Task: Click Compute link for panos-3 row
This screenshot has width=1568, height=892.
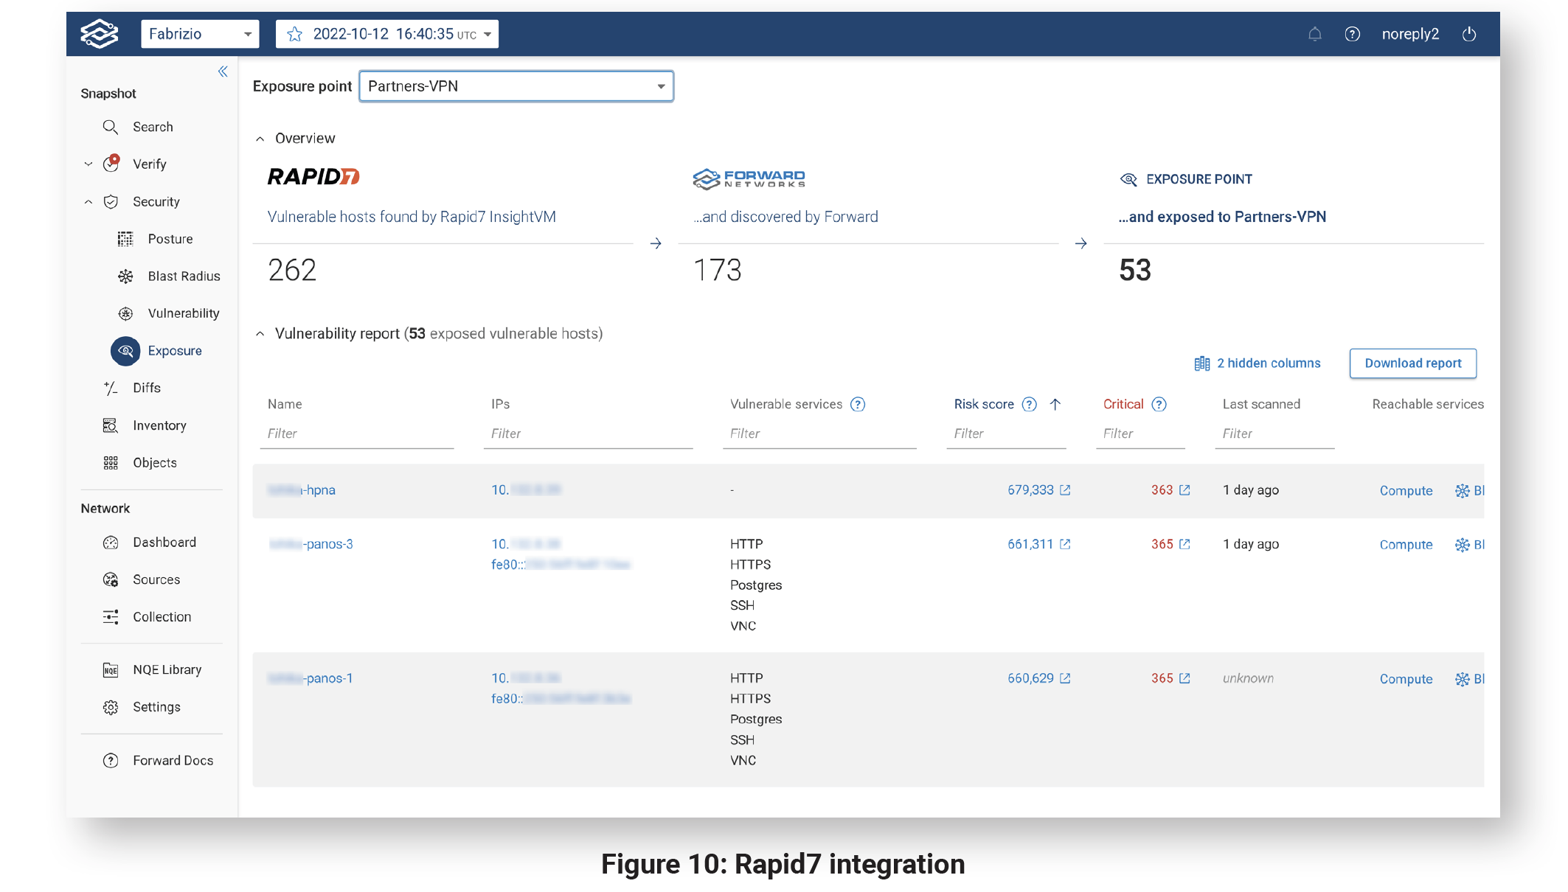Action: pyautogui.click(x=1406, y=545)
